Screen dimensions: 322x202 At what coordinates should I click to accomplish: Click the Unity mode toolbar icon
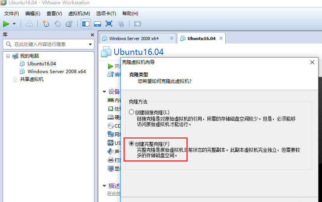tap(121, 24)
